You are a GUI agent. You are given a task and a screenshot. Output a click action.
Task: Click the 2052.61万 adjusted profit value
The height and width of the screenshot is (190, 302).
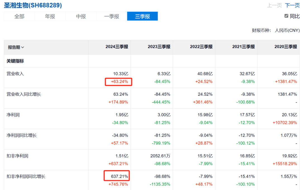pyautogui.click(x=161, y=156)
